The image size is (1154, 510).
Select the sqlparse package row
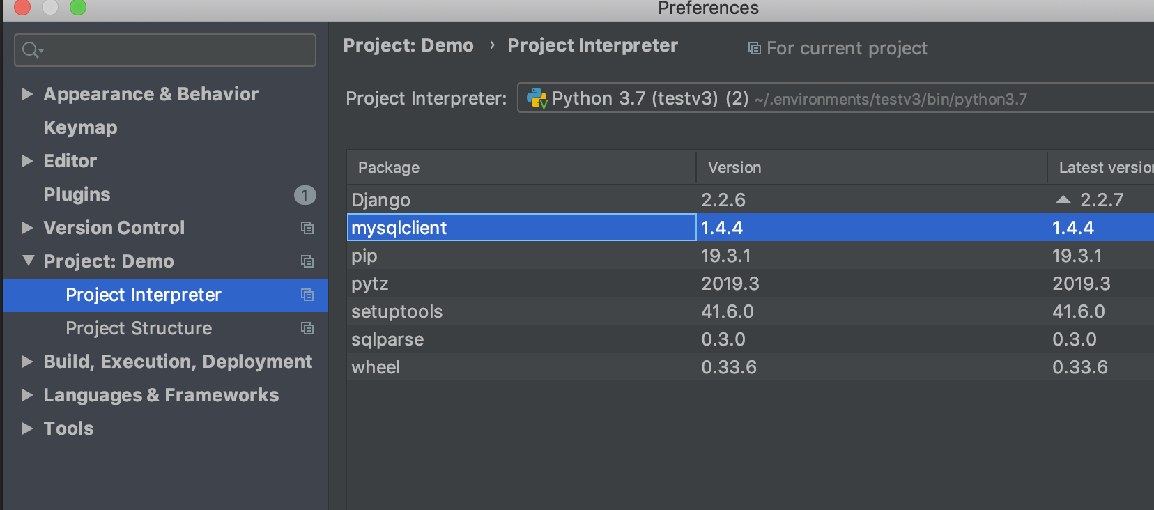[751, 339]
